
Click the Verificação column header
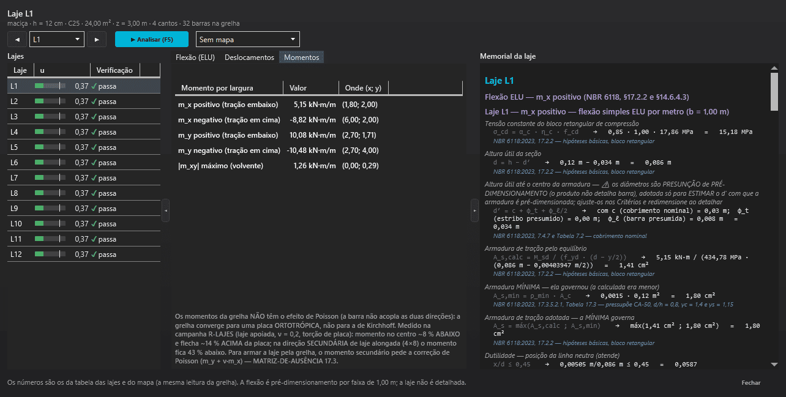click(114, 70)
